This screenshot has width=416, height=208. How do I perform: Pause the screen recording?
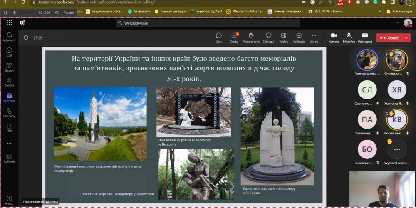click(x=5, y=13)
